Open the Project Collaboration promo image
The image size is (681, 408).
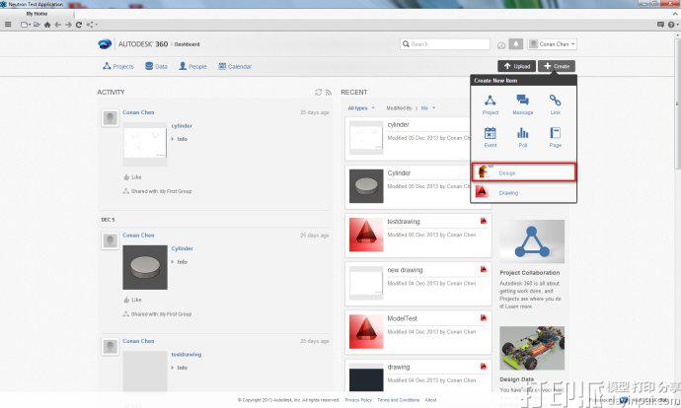tap(532, 241)
